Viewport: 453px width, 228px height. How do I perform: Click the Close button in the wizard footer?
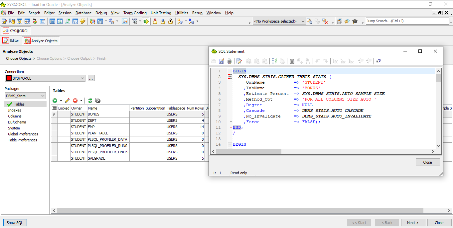click(x=439, y=223)
